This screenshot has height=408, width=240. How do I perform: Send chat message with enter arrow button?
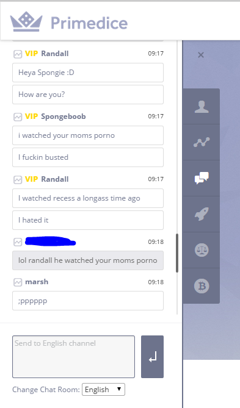pyautogui.click(x=153, y=357)
